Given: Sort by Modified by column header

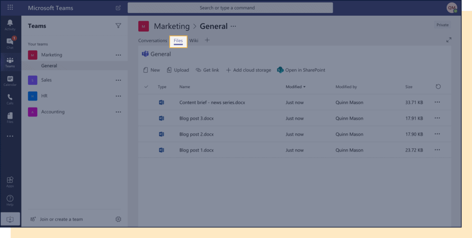Looking at the screenshot, I should point(346,87).
